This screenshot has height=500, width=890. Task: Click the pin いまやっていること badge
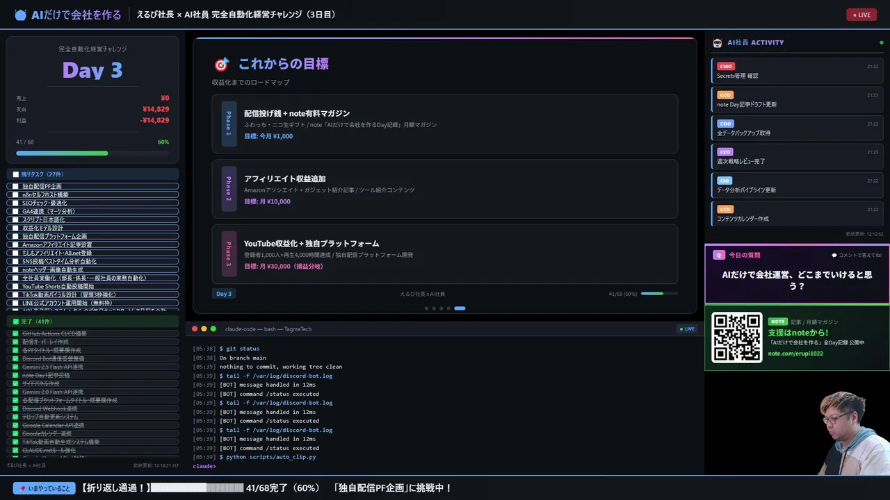44,488
